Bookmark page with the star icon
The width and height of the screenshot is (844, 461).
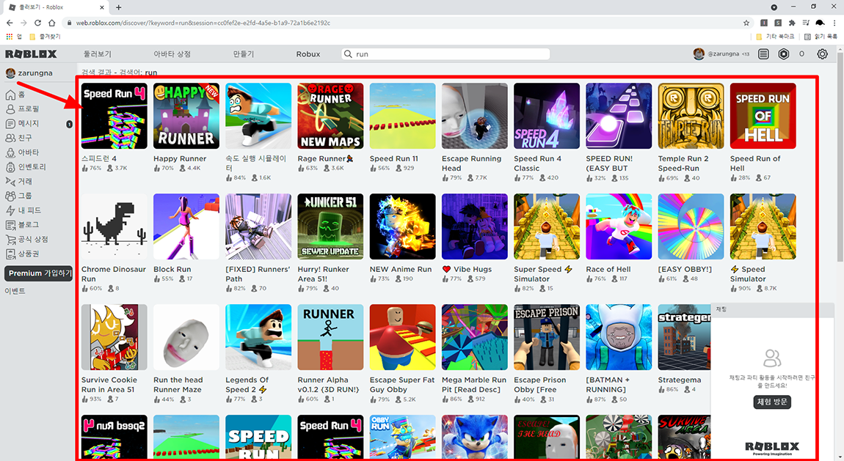click(x=746, y=23)
